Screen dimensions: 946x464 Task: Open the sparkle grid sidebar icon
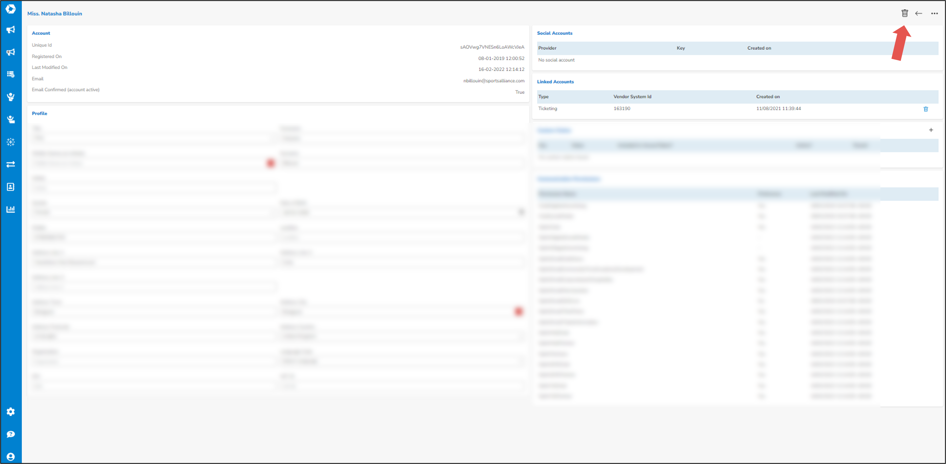(x=11, y=142)
